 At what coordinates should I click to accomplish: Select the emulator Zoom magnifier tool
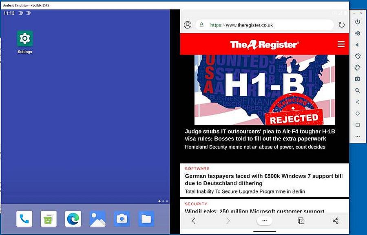(x=357, y=90)
